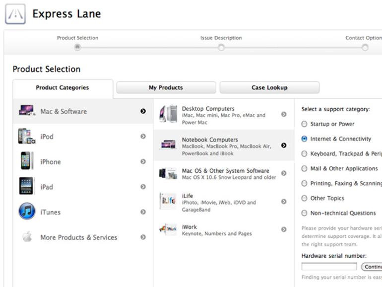Click the iPhone device icon
This screenshot has width=382, height=287.
tap(26, 161)
